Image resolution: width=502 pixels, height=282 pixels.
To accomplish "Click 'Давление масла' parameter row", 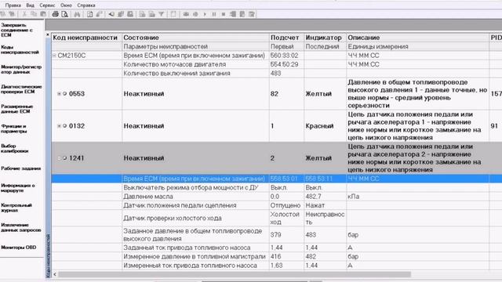I will (277, 197).
